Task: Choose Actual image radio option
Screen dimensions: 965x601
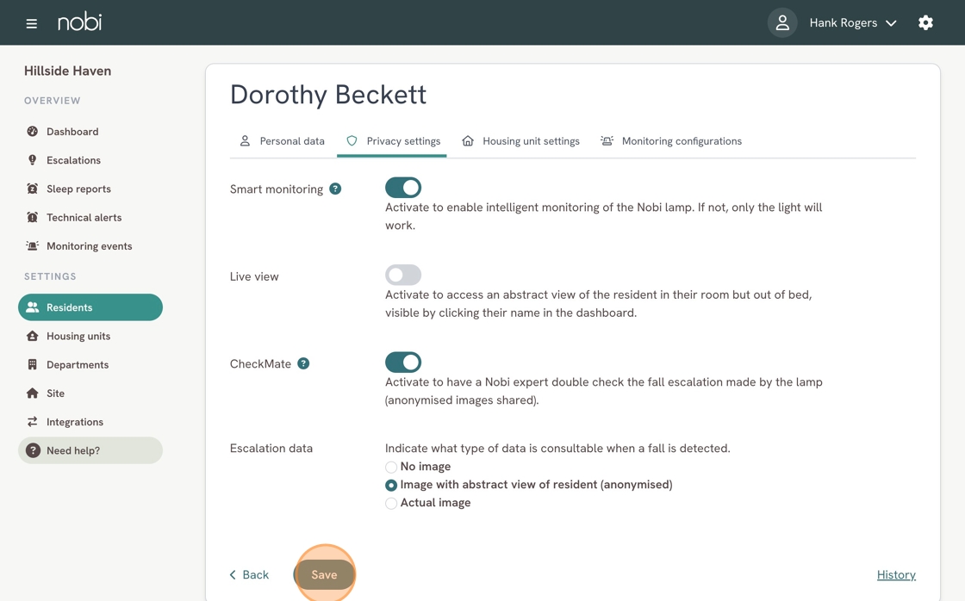Action: (391, 504)
